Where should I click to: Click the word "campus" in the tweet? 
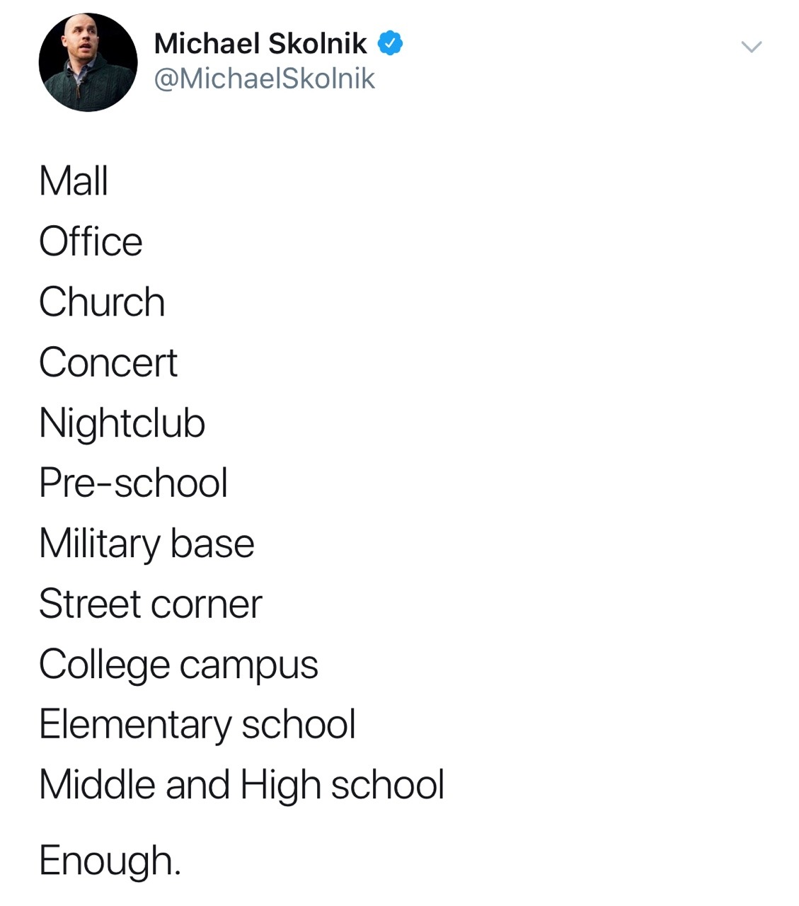pyautogui.click(x=249, y=666)
